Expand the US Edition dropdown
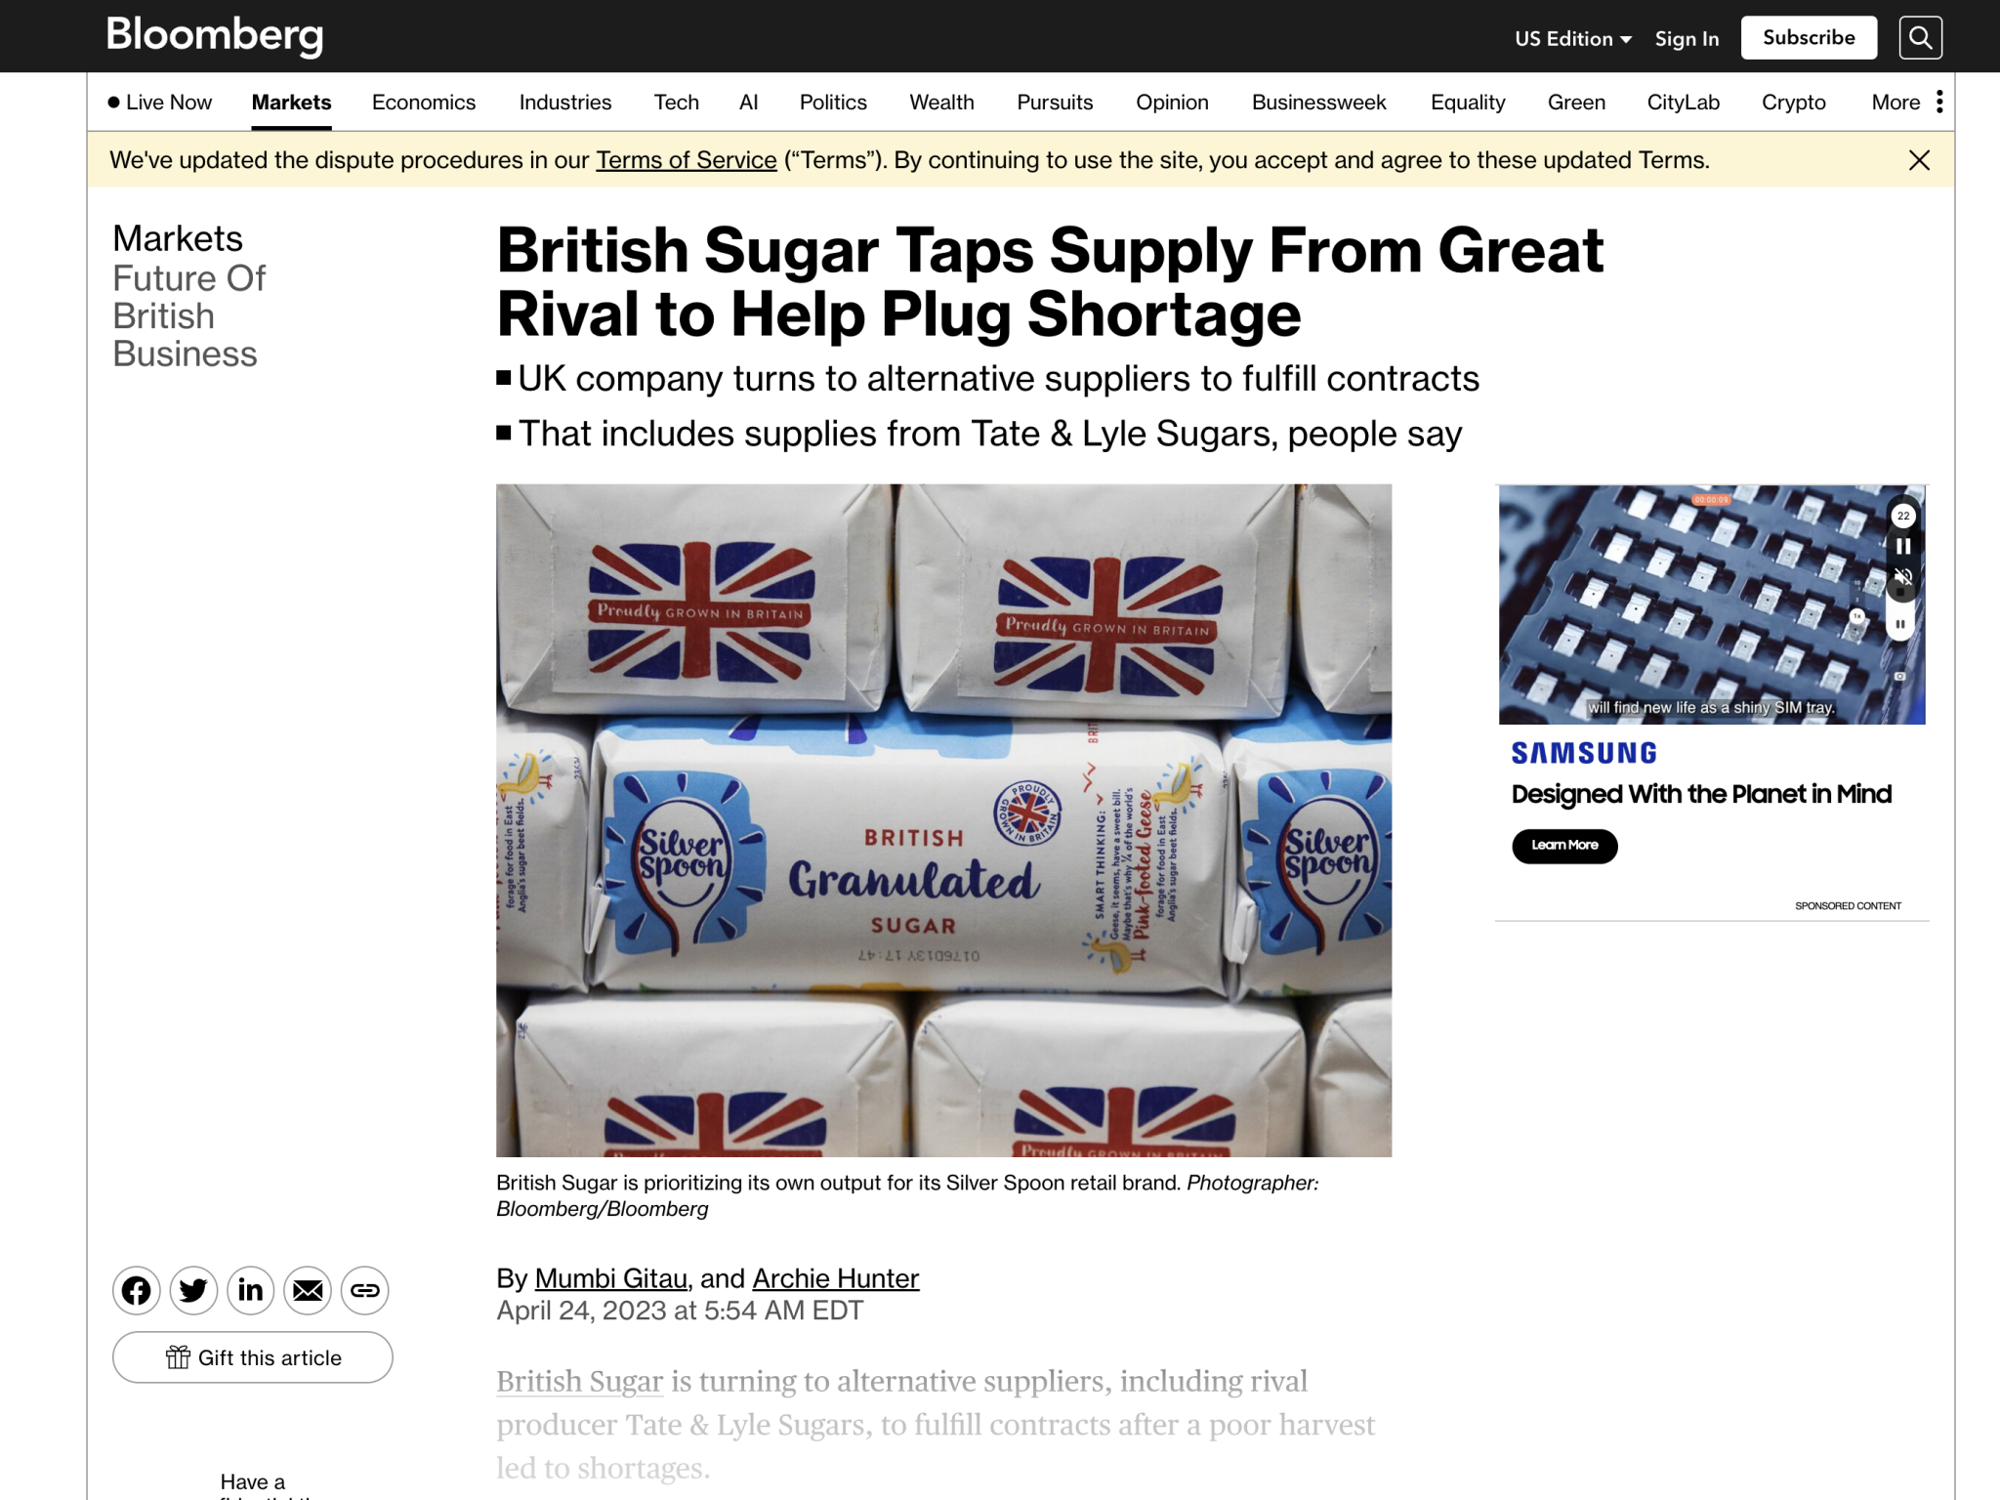Screen dimensions: 2000x1500 tap(1573, 38)
